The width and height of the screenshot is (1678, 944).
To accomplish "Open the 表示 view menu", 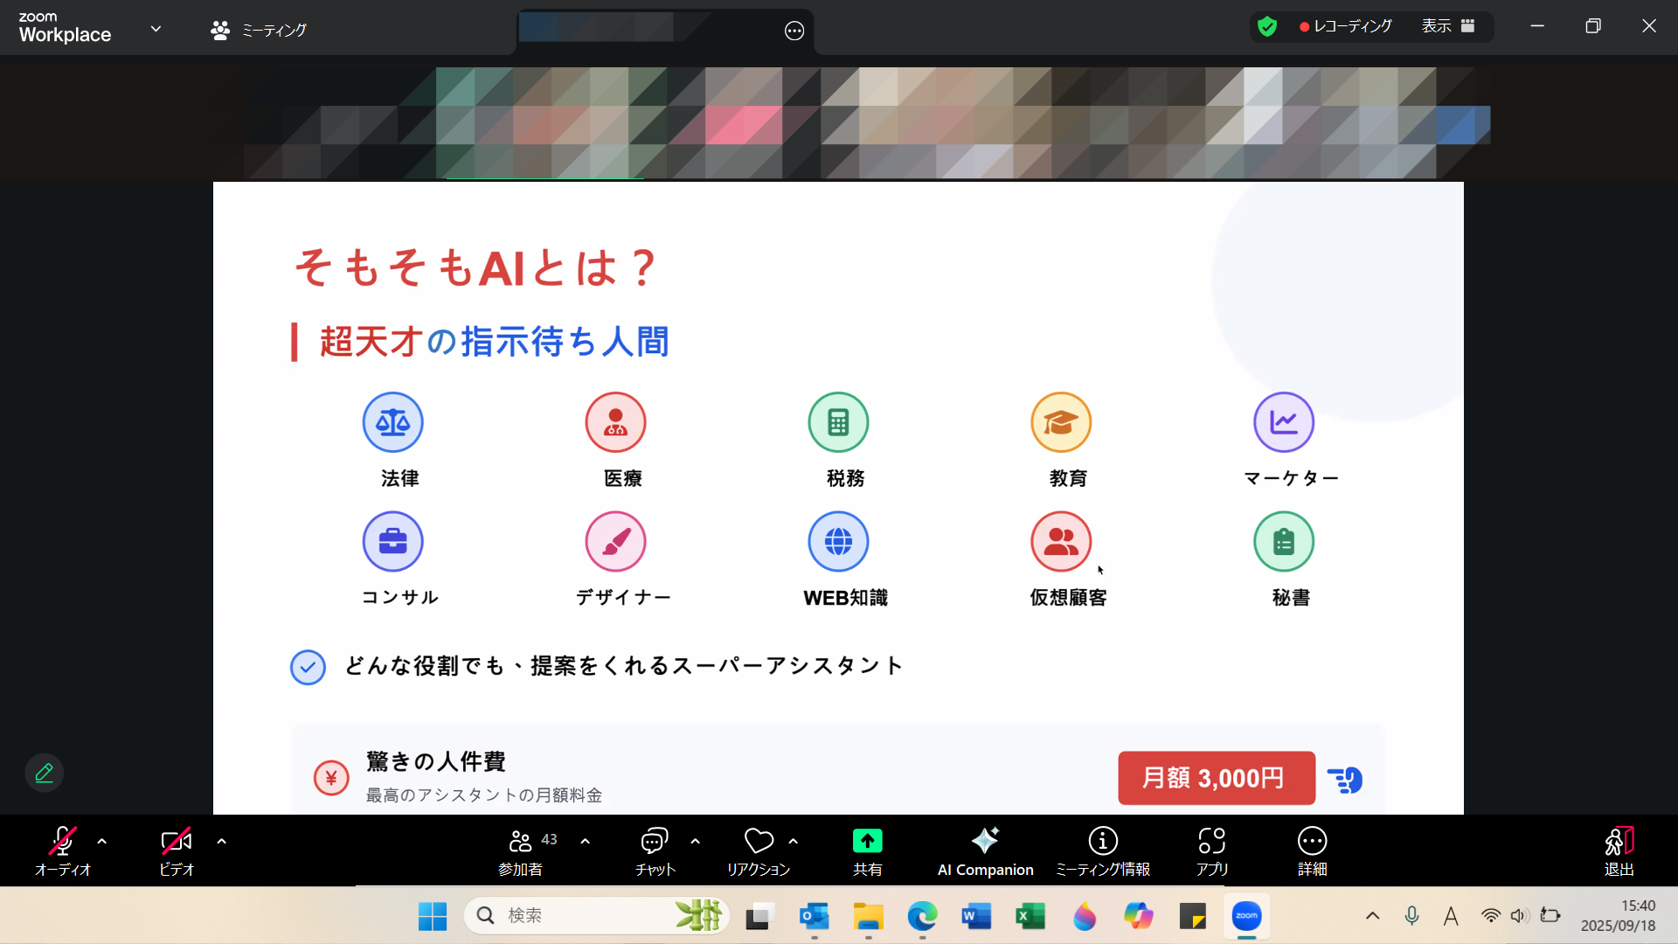I will pyautogui.click(x=1447, y=26).
